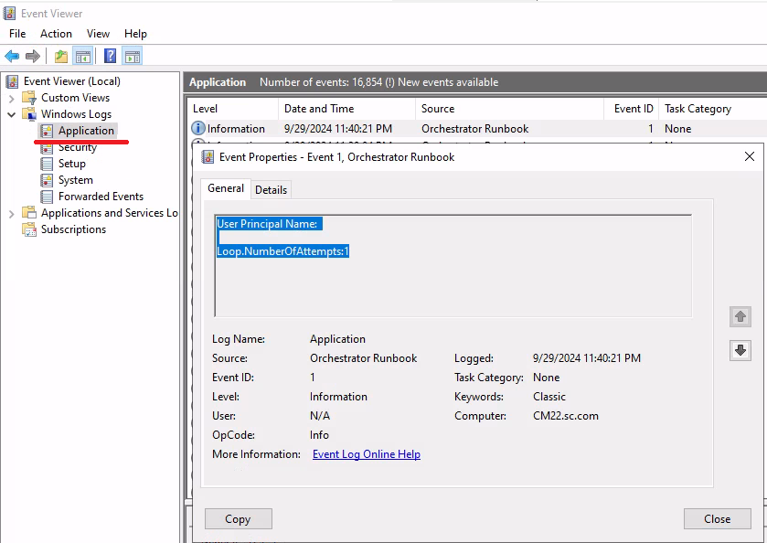Click the Help toolbar icon
Screen dimensions: 767x543
pos(108,56)
